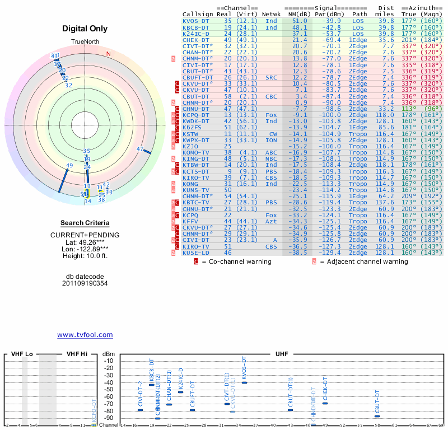Image resolution: width=448 pixels, height=430 pixels.
Task: Select the KCTS-DT callsign
Action: click(x=195, y=171)
